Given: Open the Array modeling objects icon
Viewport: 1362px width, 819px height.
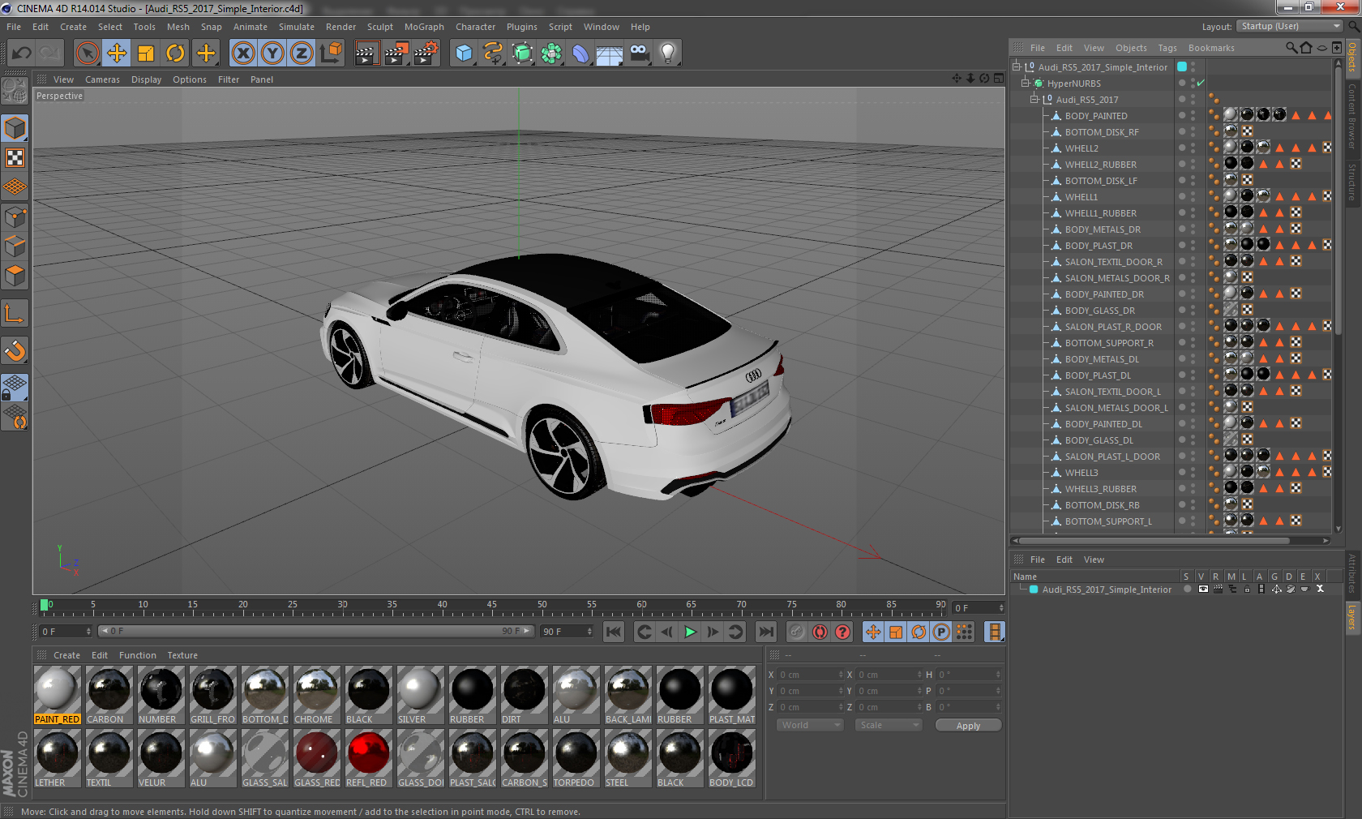Looking at the screenshot, I should [551, 54].
